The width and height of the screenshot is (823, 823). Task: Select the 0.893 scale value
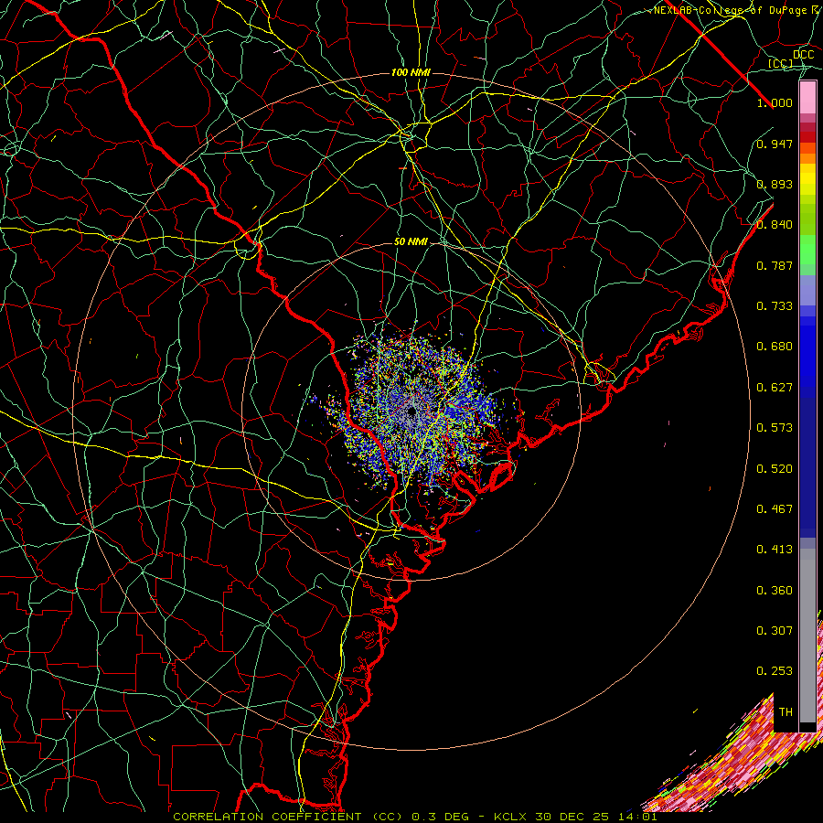(775, 184)
